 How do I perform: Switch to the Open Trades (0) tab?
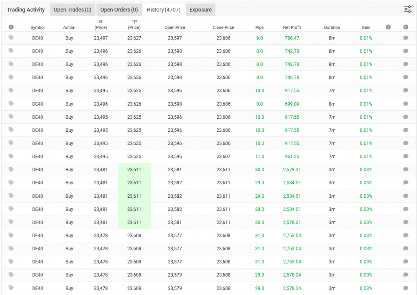(x=72, y=10)
